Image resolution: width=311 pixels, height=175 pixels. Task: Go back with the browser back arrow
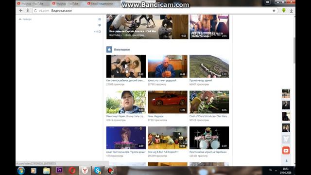coord(21,11)
